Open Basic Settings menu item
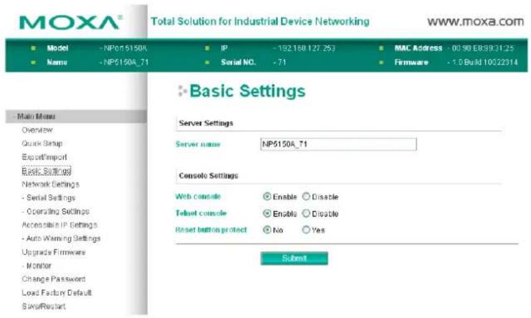The height and width of the screenshot is (318, 531). coord(47,171)
